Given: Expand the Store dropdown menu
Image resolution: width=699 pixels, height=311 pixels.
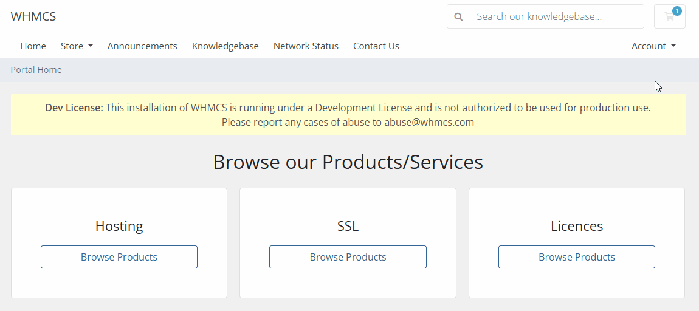Looking at the screenshot, I should [x=77, y=46].
